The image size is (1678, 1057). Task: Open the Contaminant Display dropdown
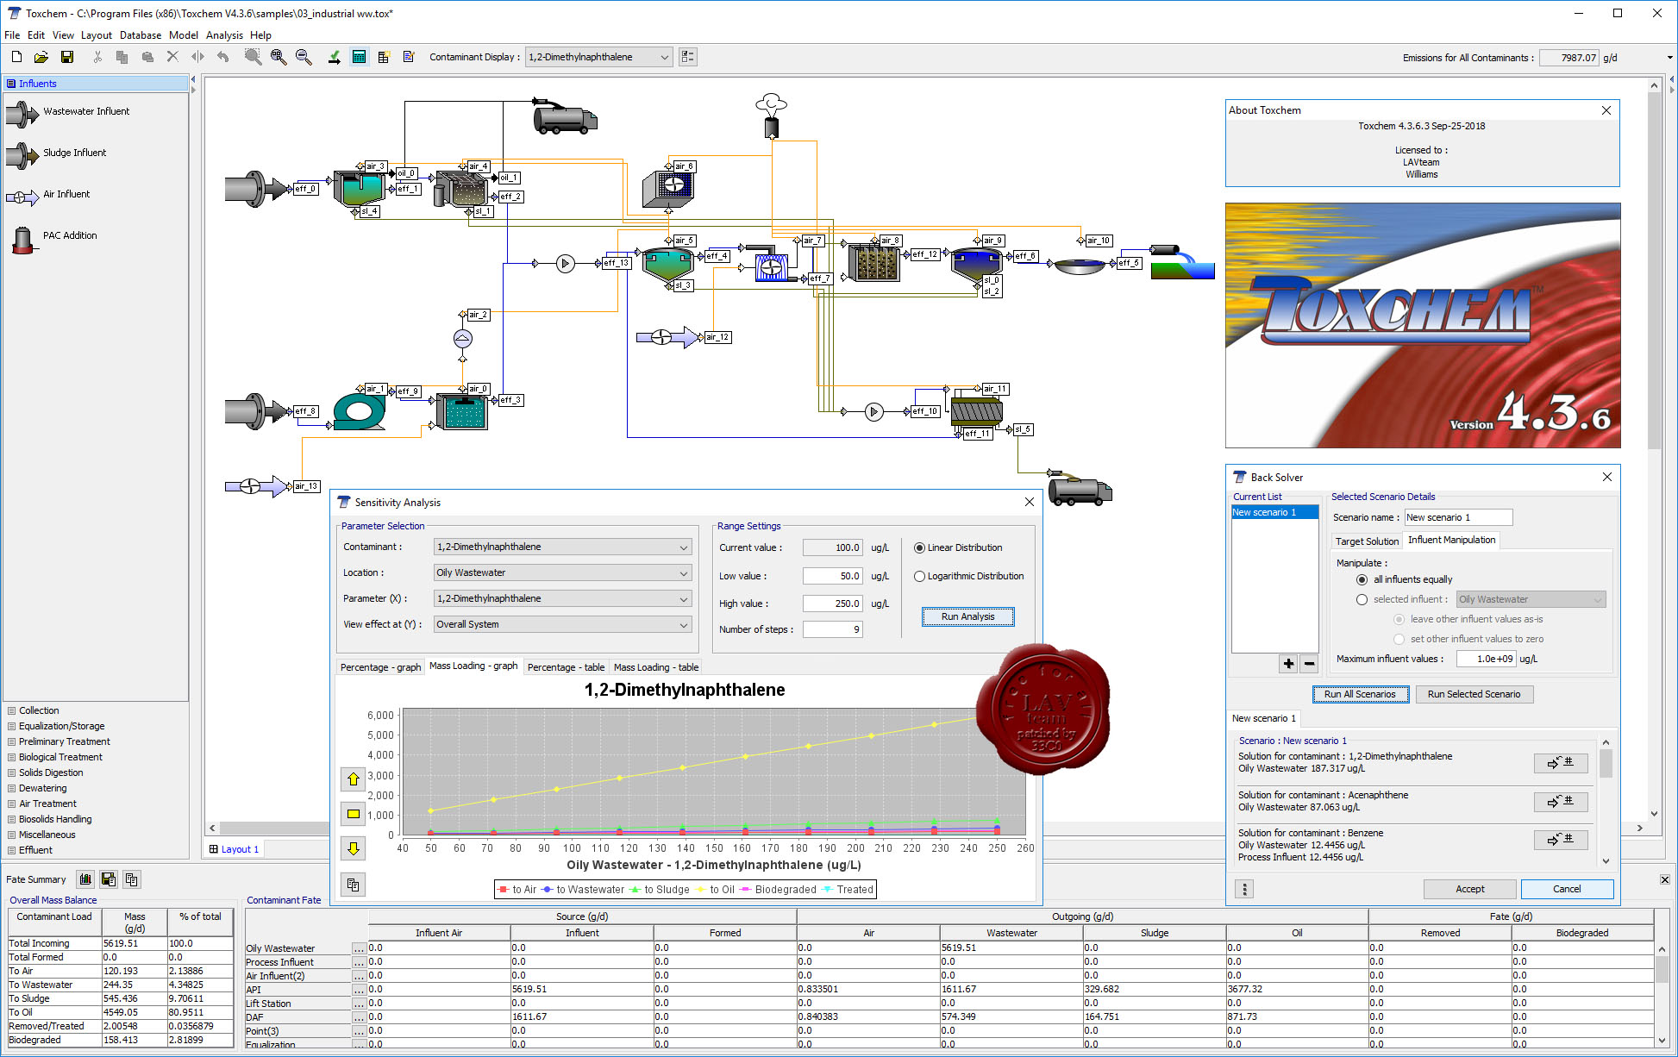(598, 57)
